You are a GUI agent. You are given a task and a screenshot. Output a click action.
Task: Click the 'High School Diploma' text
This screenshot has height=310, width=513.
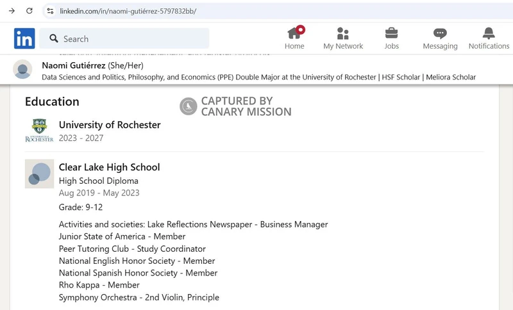coord(99,181)
